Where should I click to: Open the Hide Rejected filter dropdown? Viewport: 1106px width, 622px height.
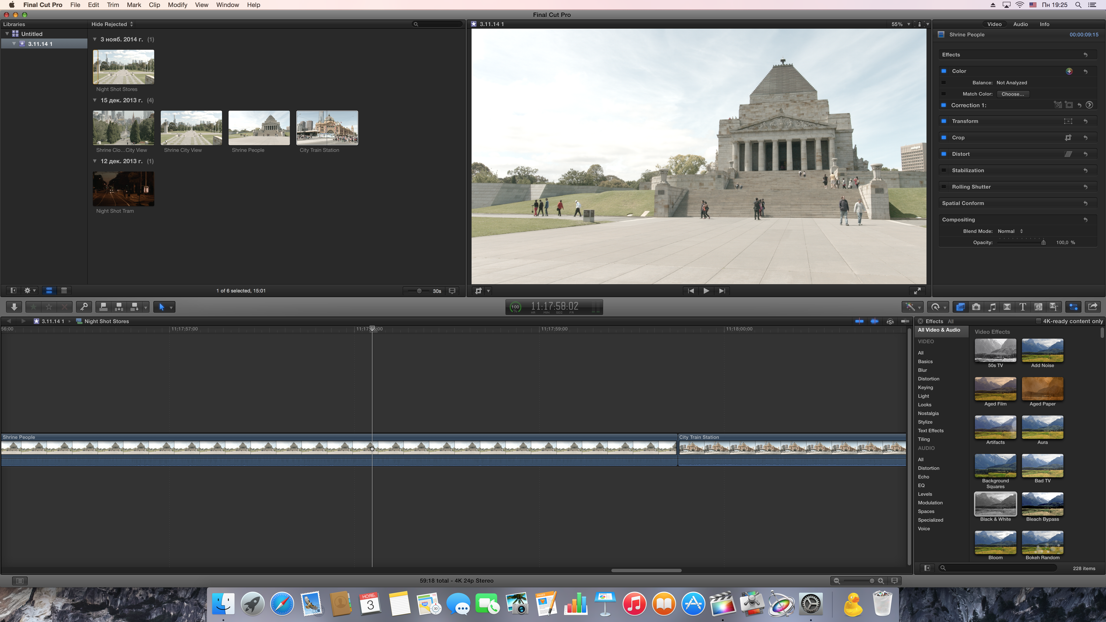[112, 24]
